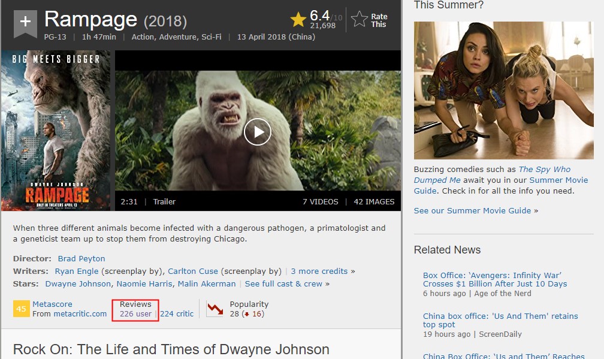Click the Popularity rank 28 value
604x359 pixels.
(234, 314)
